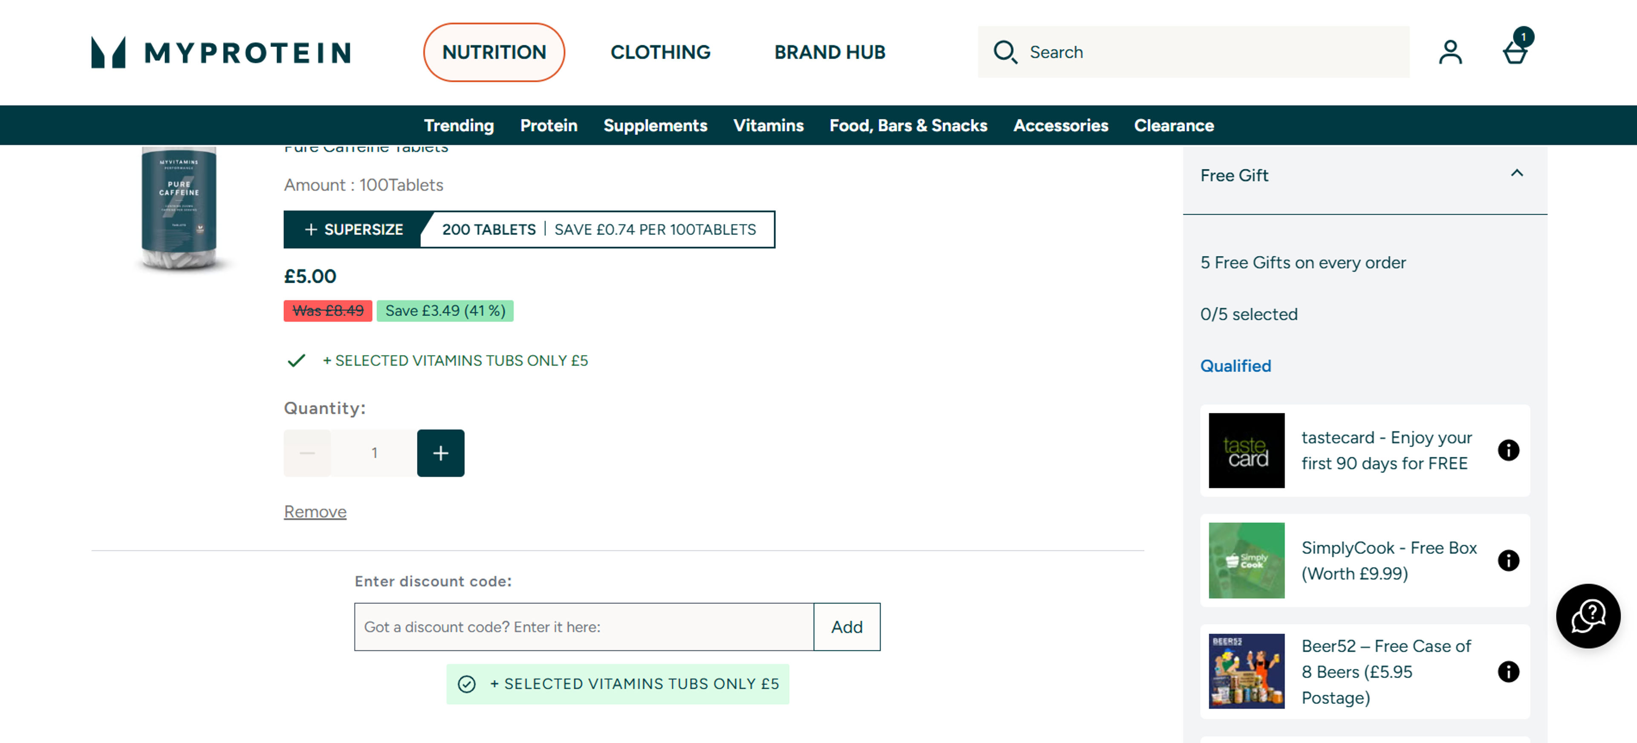Screen dimensions: 1637x743
Task: Open the MYPROTEIN logo homepage
Action: click(220, 52)
